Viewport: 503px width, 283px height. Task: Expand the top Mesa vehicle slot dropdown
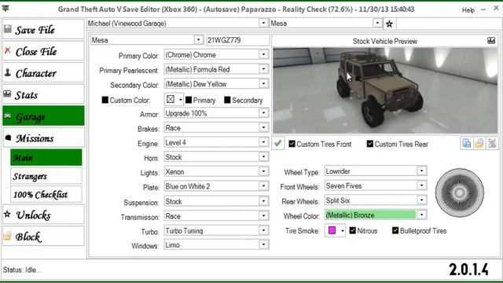377,23
